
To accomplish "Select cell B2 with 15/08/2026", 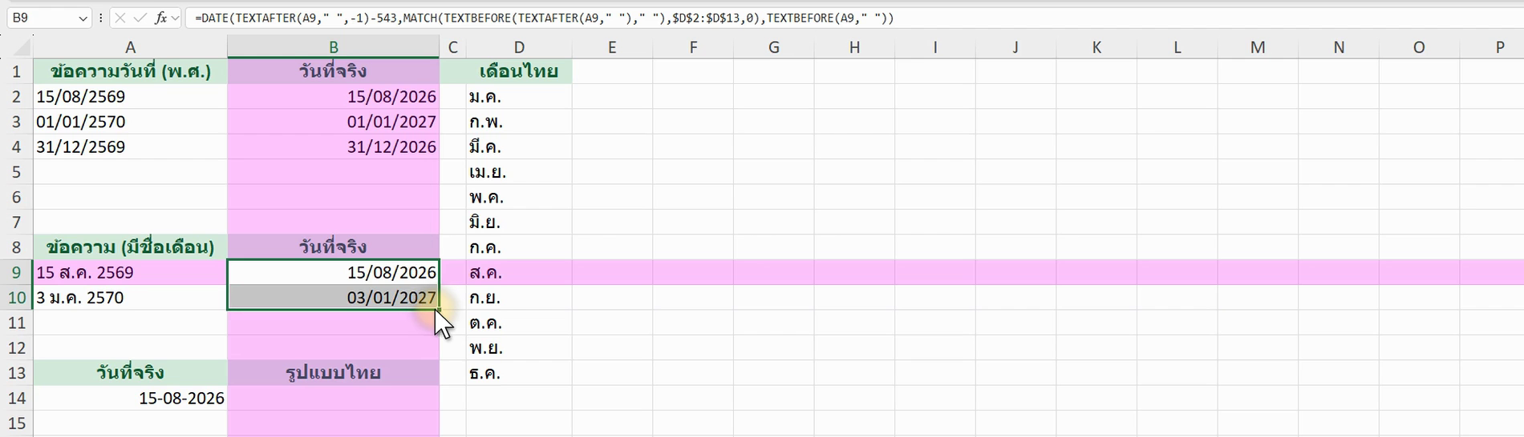I will (x=334, y=97).
